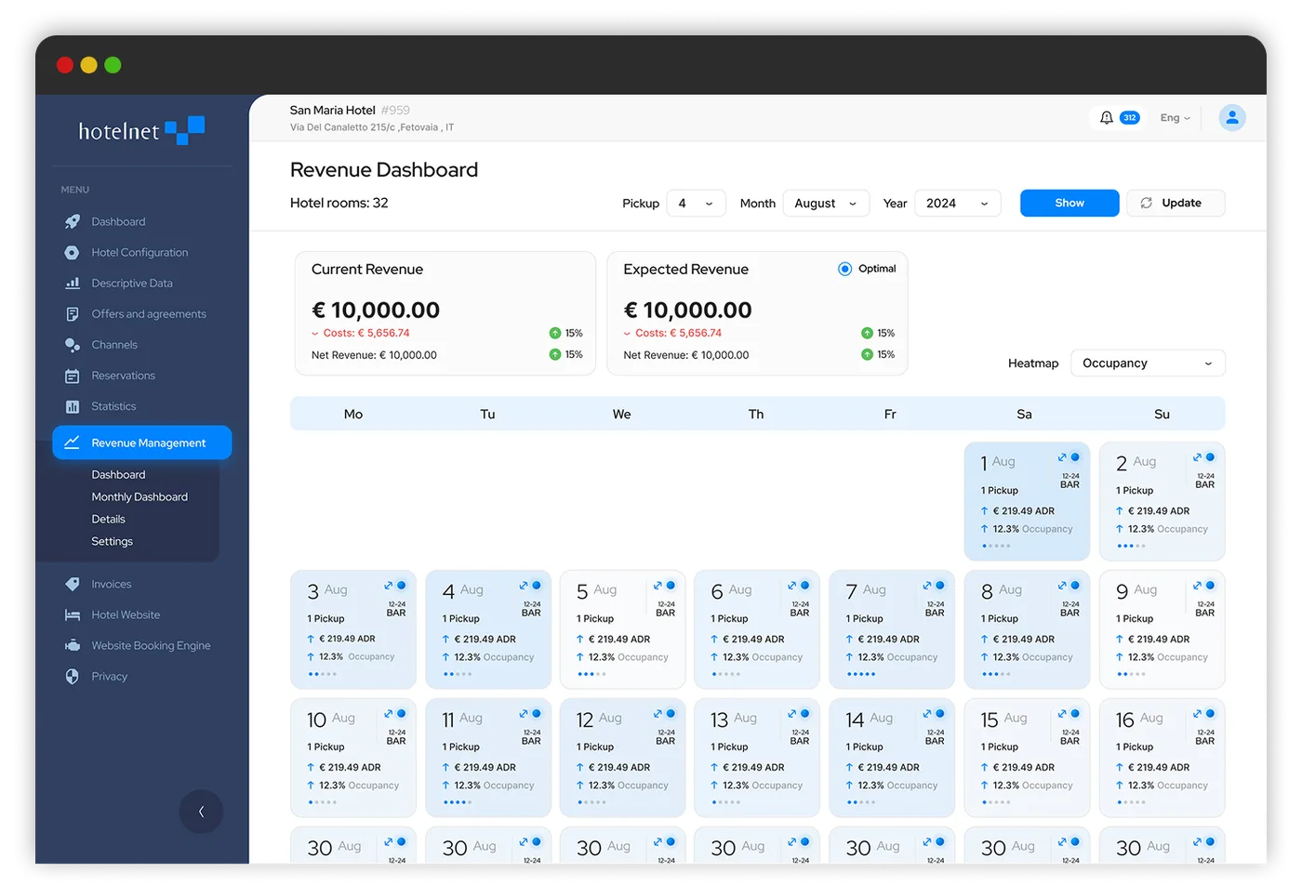
Task: Expand the 9 Aug day card
Action: click(1198, 586)
